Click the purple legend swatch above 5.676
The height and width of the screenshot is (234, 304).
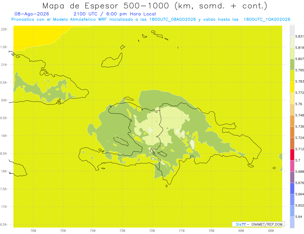coord(292,177)
